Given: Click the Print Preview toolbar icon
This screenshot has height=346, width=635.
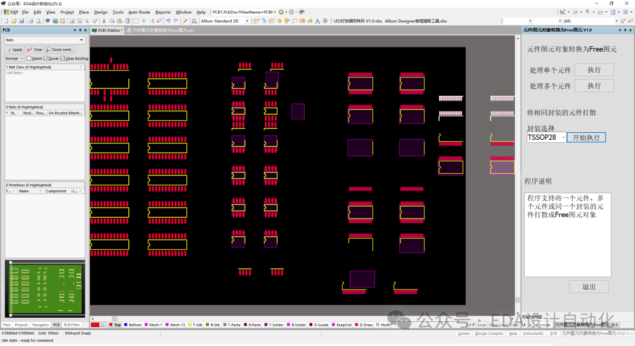Looking at the screenshot, I should tap(37, 20).
